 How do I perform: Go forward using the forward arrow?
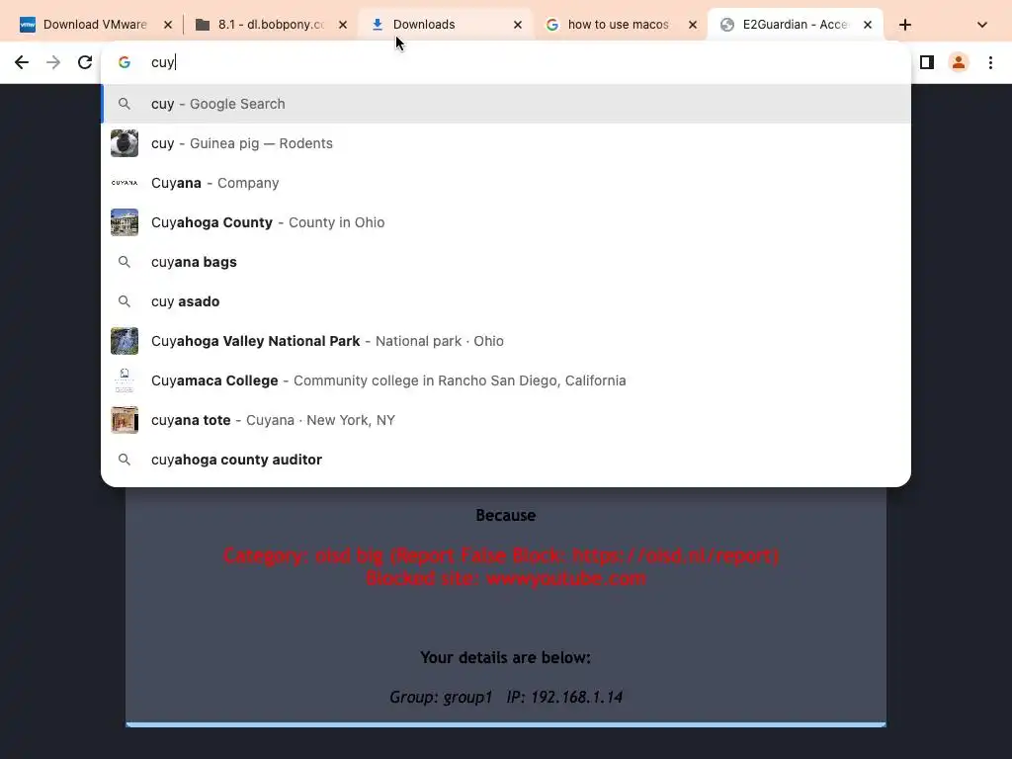pyautogui.click(x=53, y=62)
